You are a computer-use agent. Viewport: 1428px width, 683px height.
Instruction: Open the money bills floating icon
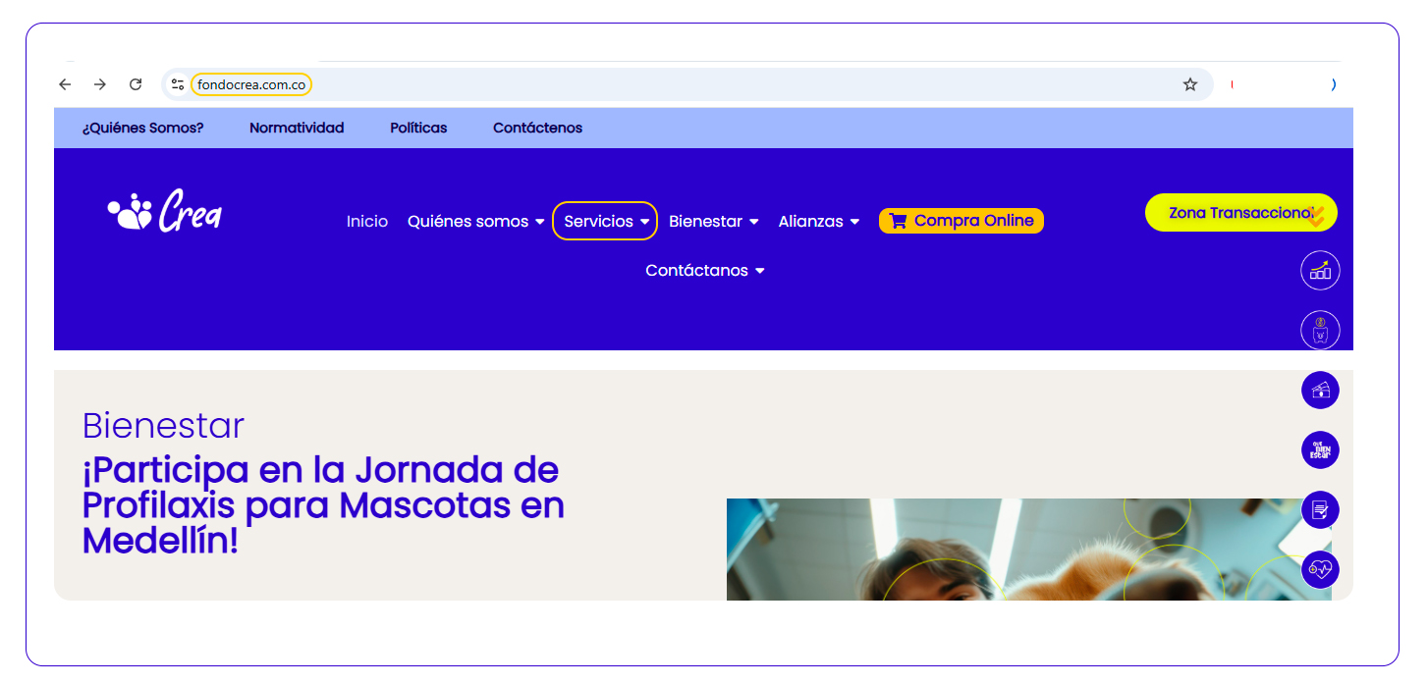click(x=1320, y=391)
